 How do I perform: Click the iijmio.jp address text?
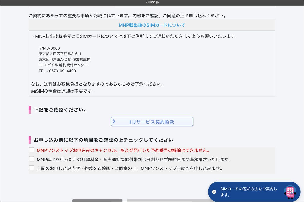154,2
